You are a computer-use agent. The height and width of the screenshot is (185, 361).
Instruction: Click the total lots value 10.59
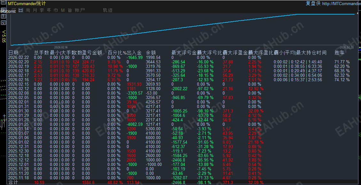39,183
